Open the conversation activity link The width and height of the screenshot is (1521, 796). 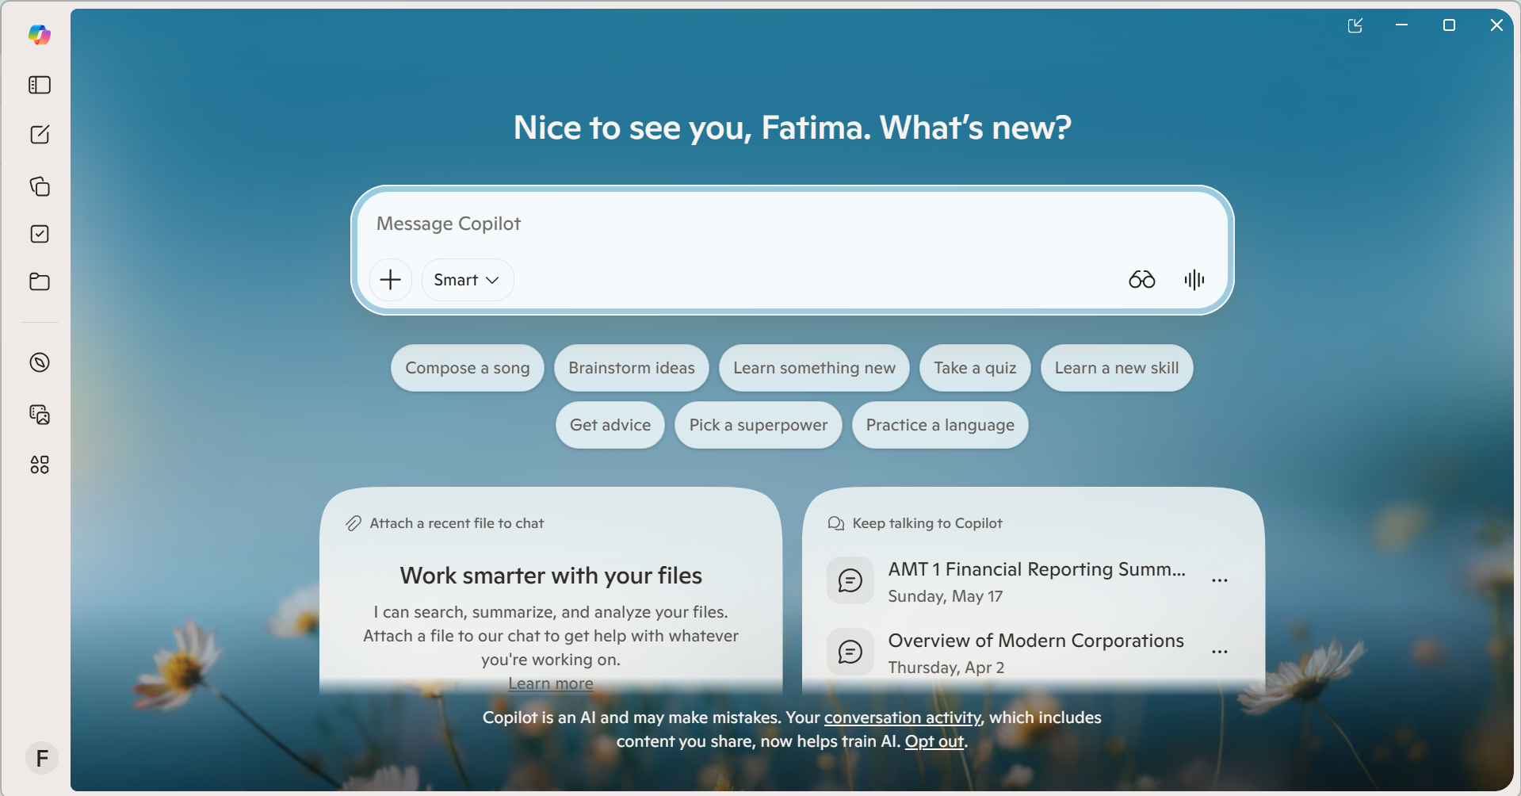[x=902, y=718]
